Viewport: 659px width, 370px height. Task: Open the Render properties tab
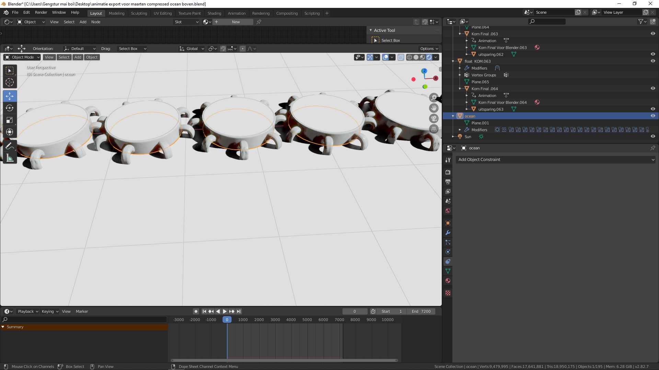[x=448, y=172]
